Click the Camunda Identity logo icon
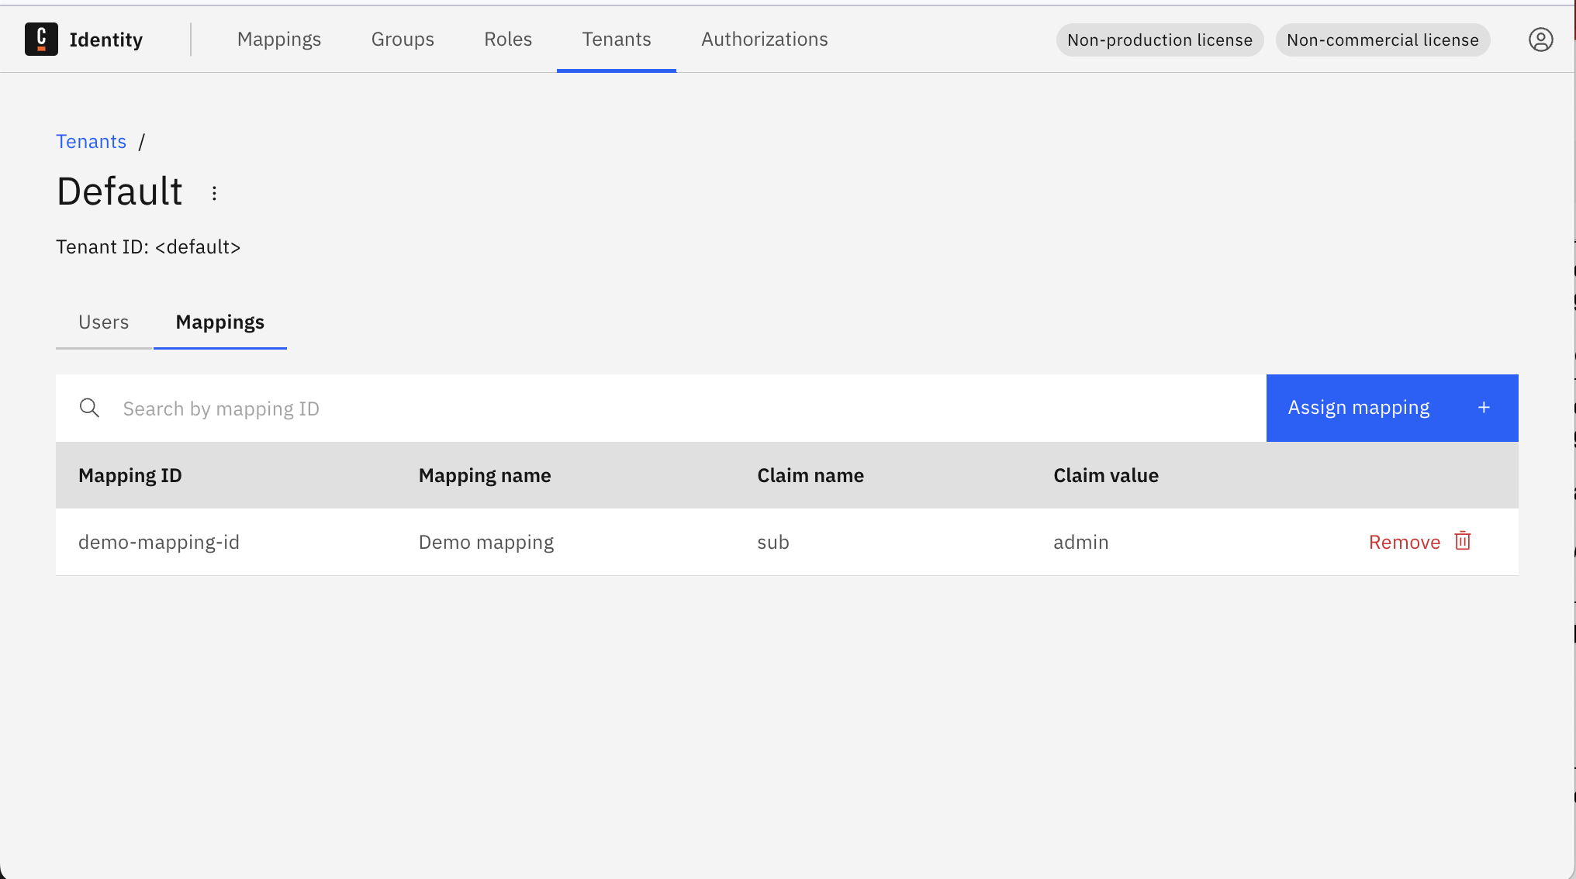The image size is (1576, 879). (41, 39)
